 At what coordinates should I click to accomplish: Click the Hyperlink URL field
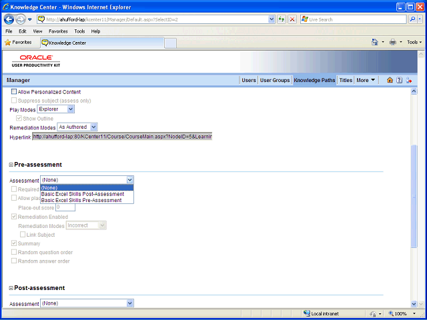point(122,137)
